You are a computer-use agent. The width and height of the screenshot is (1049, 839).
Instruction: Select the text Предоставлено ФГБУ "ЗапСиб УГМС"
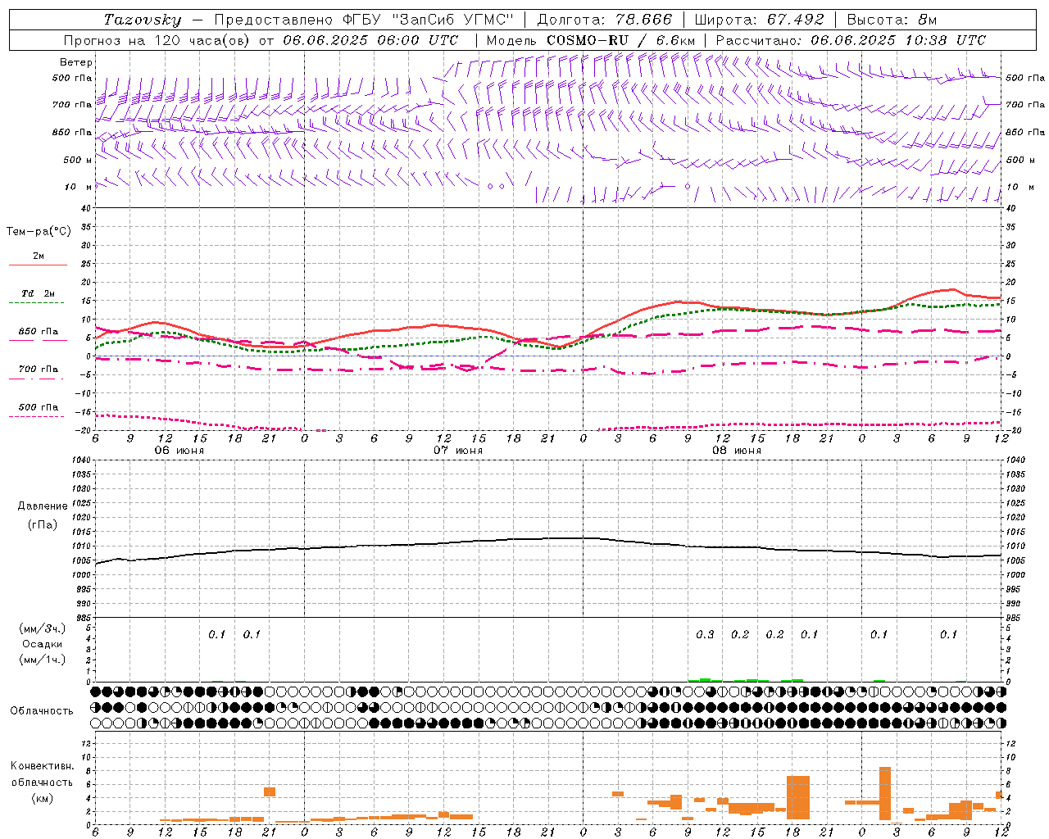(x=363, y=20)
